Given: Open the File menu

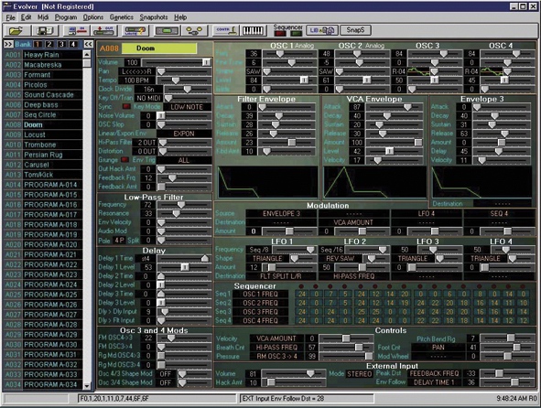Looking at the screenshot, I should click(x=10, y=17).
